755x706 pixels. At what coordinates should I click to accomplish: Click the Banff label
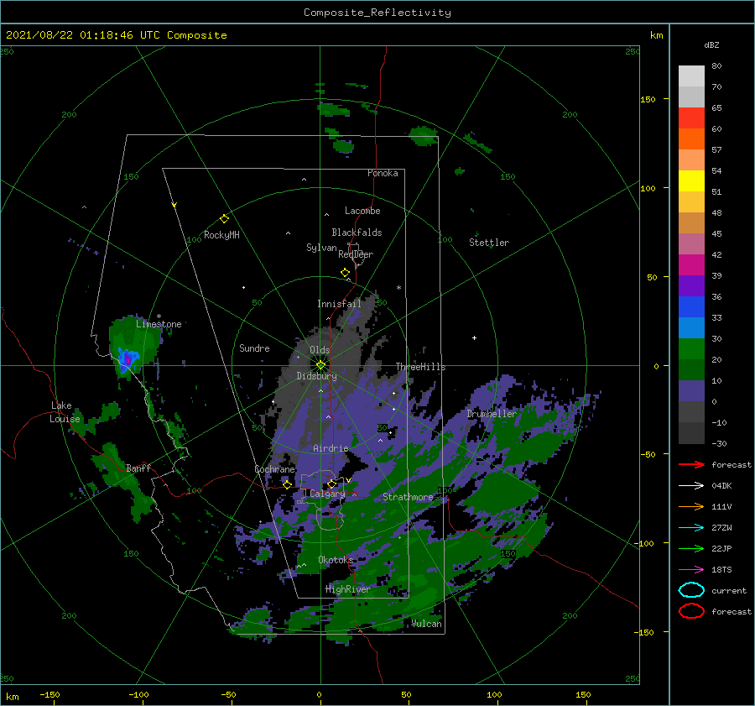click(138, 468)
